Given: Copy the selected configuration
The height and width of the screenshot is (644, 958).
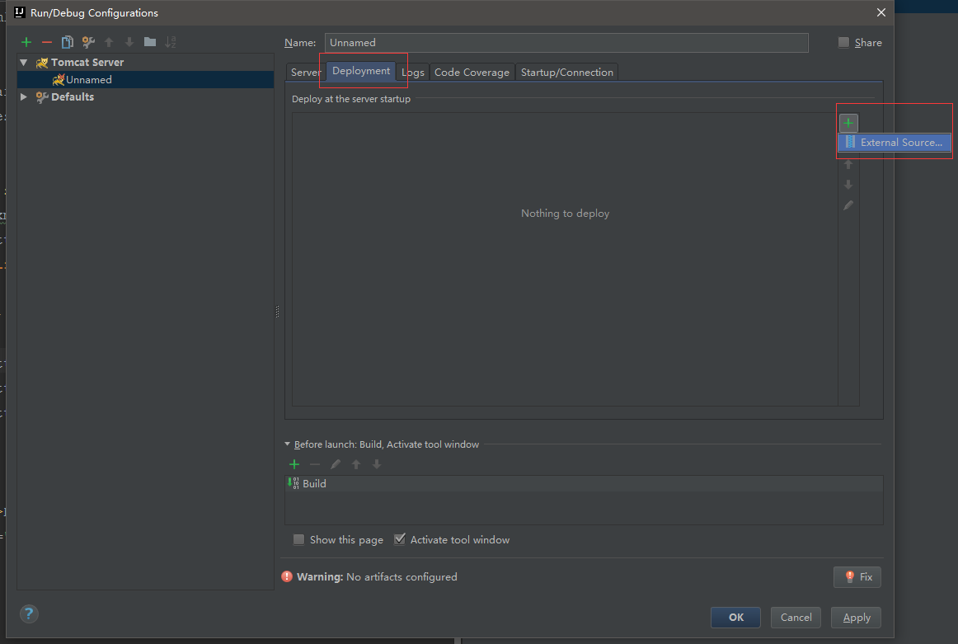Looking at the screenshot, I should point(68,42).
